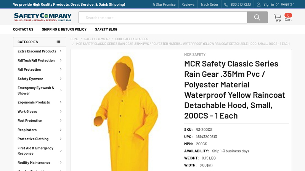The image size is (305, 171).
Task: Open the shopping cart icon
Action: pyautogui.click(x=278, y=17)
